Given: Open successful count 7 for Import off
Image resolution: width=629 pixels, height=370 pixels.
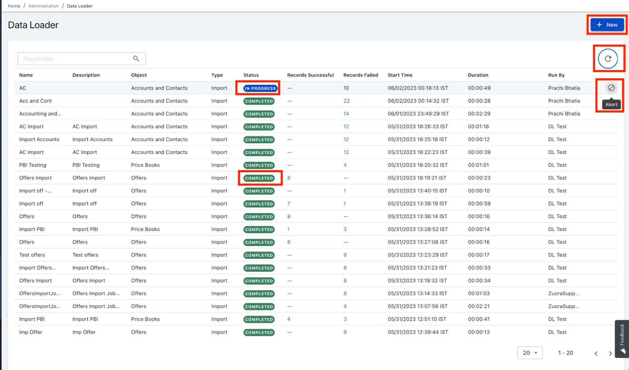Looking at the screenshot, I should point(289,203).
